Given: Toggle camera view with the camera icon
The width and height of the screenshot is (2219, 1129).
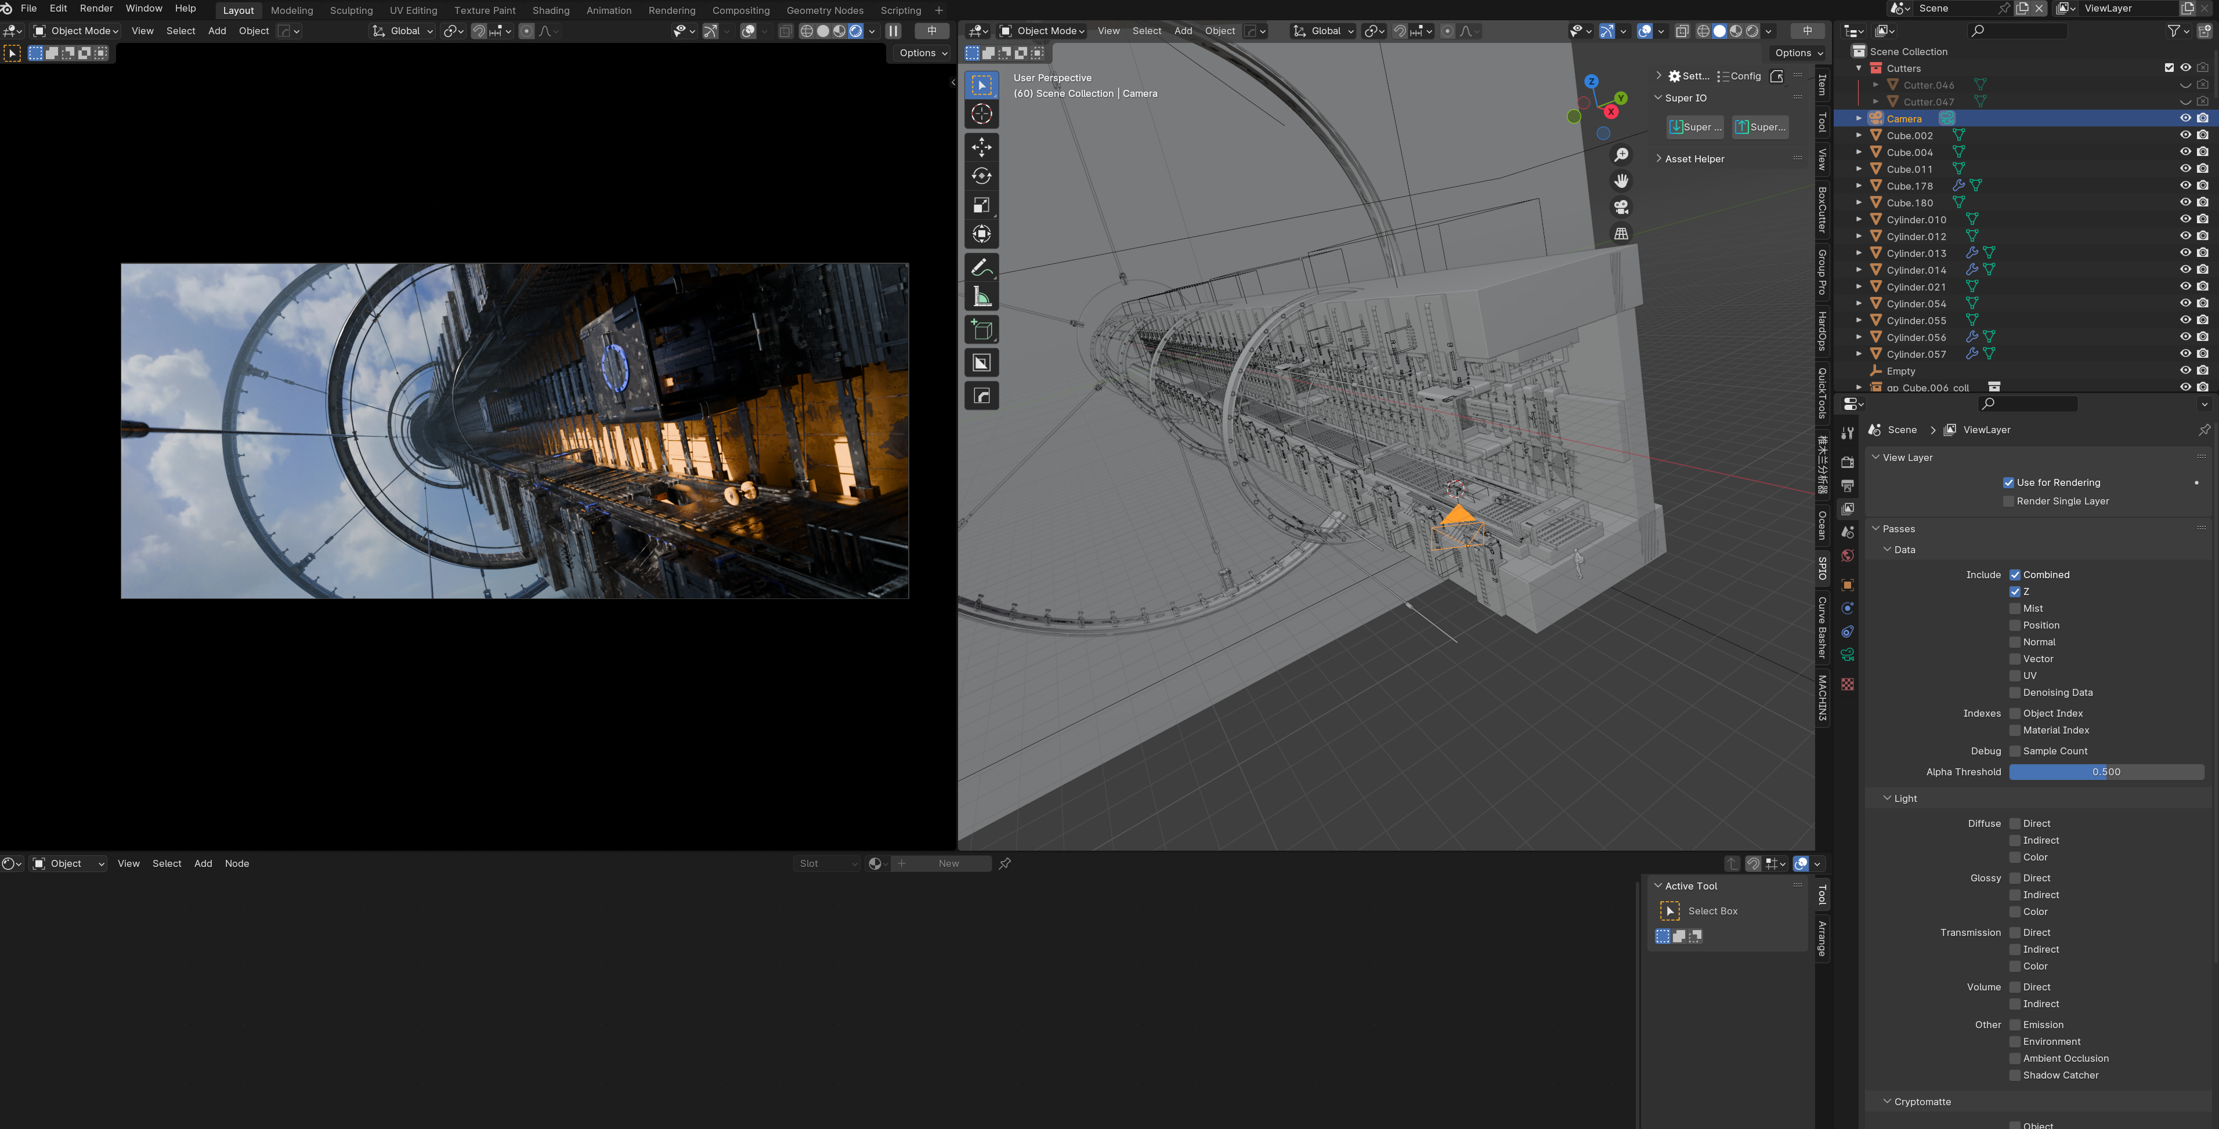Looking at the screenshot, I should coord(1621,208).
